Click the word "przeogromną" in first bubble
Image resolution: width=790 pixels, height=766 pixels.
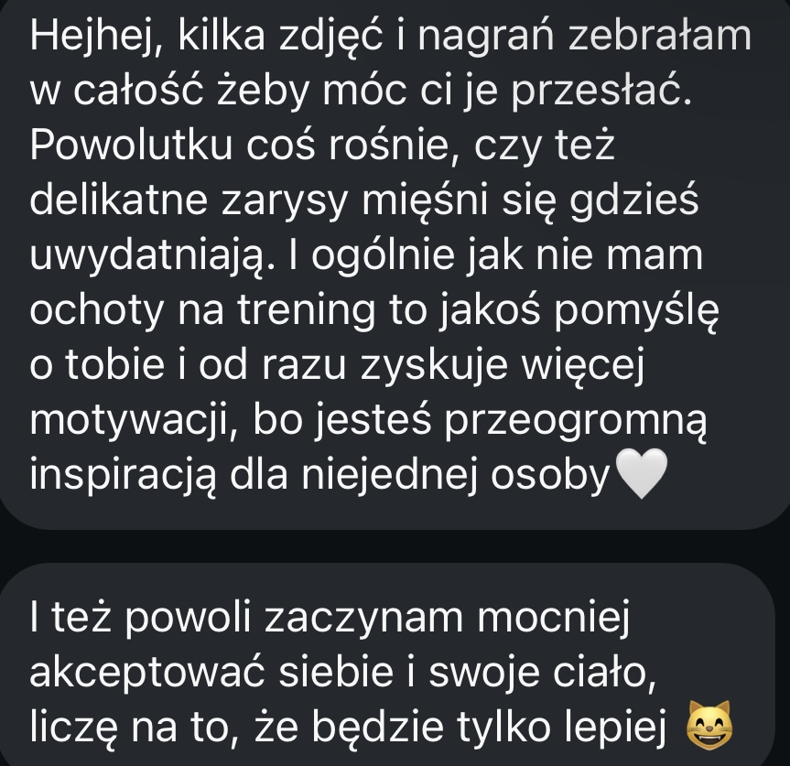[x=575, y=423]
